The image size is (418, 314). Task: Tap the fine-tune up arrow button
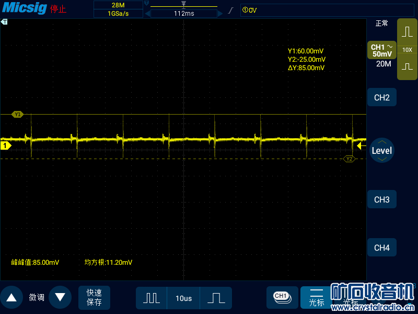click(x=11, y=297)
